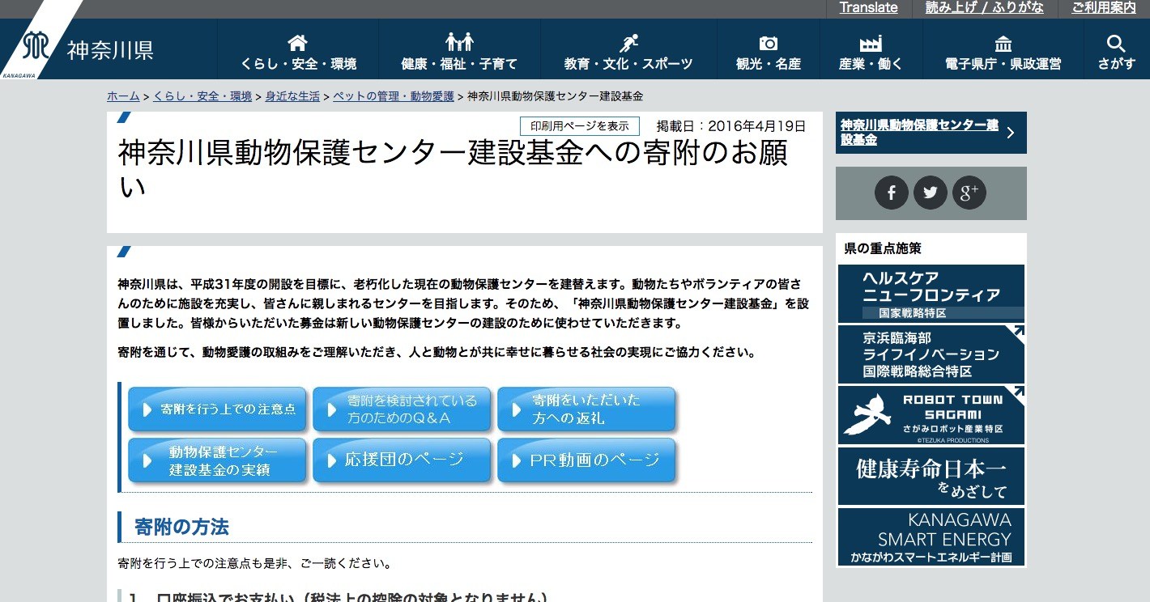The image size is (1150, 602).
Task: Open 健康寿命日本一をめざして banner
Action: [x=931, y=477]
